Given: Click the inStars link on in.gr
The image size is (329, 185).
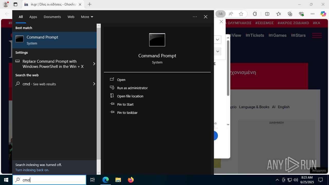Looking at the screenshot, I should tap(298, 35).
